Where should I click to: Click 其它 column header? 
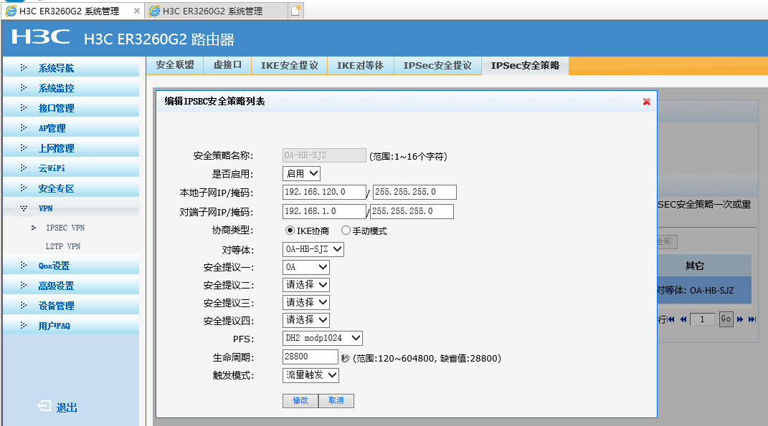tap(694, 266)
